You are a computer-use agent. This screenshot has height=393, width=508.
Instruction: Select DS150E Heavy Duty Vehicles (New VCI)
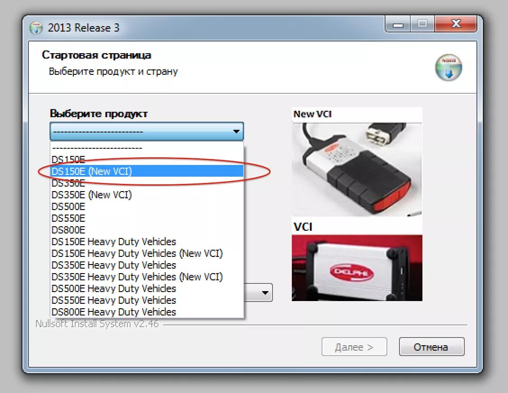(147, 253)
